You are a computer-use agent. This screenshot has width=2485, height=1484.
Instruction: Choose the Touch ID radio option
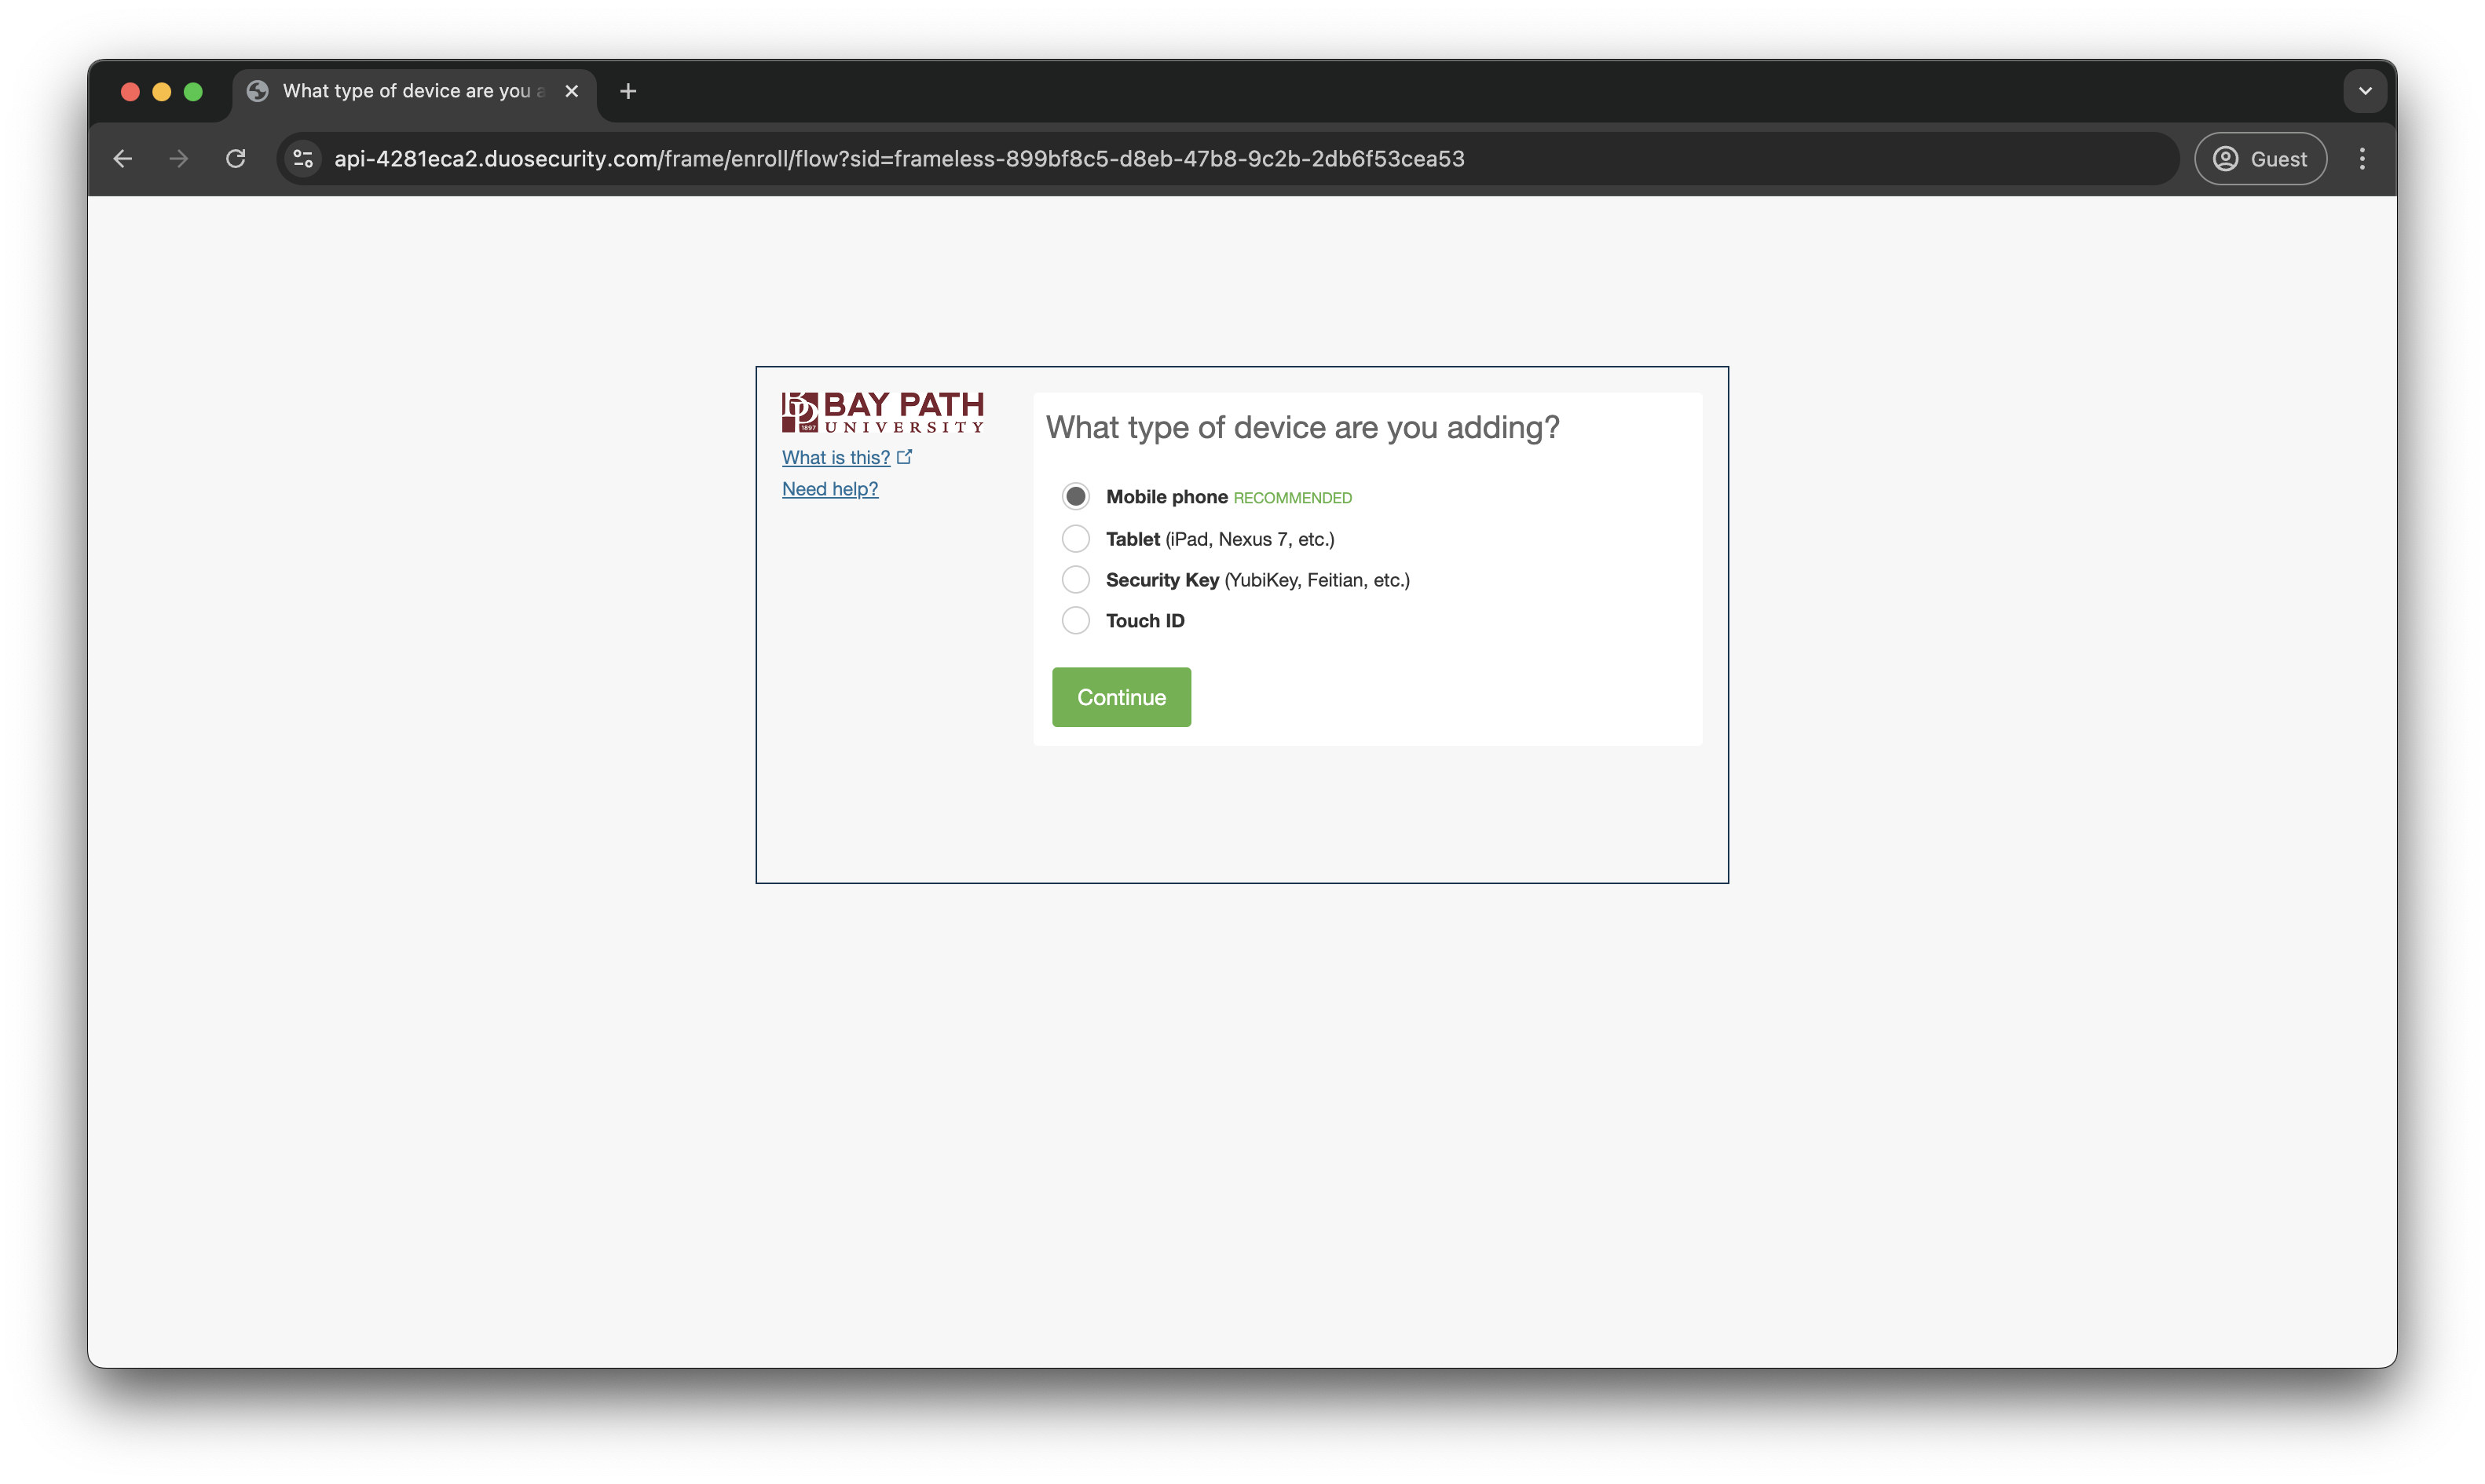1075,621
